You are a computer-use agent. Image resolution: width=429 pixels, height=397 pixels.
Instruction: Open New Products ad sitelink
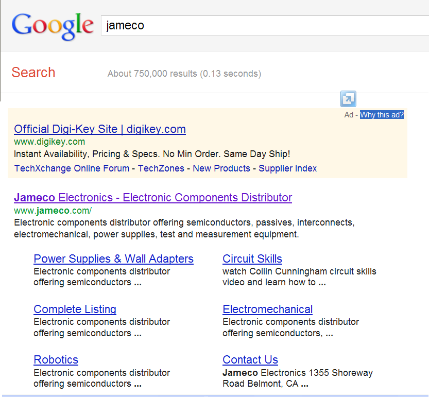[x=221, y=168]
